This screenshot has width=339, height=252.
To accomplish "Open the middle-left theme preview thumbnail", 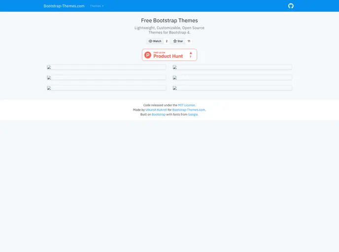I will point(106,78).
